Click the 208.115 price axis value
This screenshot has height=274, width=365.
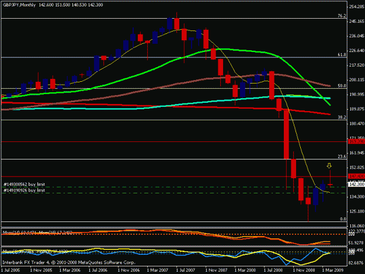356,80
